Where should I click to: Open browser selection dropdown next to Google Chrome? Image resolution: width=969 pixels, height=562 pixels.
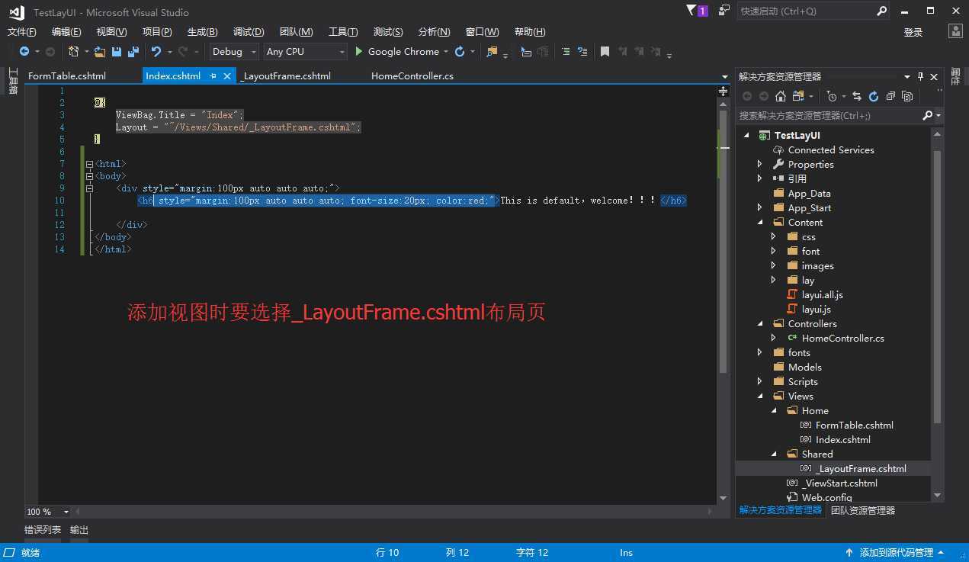445,52
